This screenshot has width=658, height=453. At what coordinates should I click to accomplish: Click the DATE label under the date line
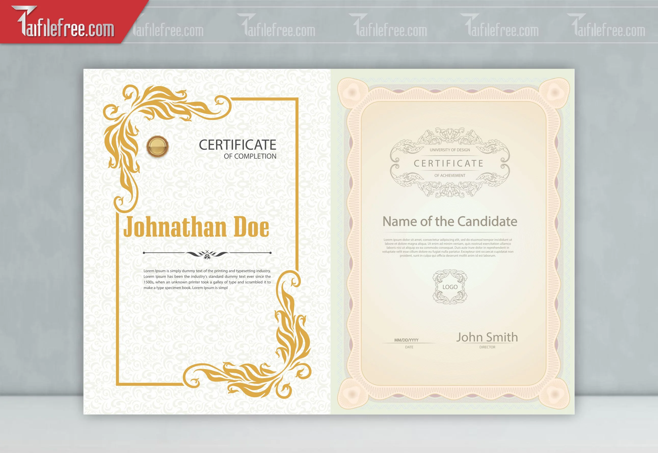pos(409,347)
